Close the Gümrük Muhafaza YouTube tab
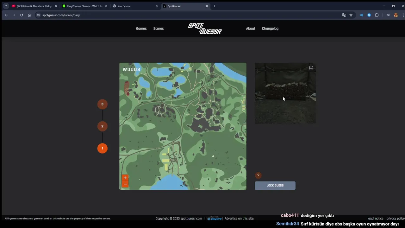The image size is (405, 228). [x=56, y=6]
